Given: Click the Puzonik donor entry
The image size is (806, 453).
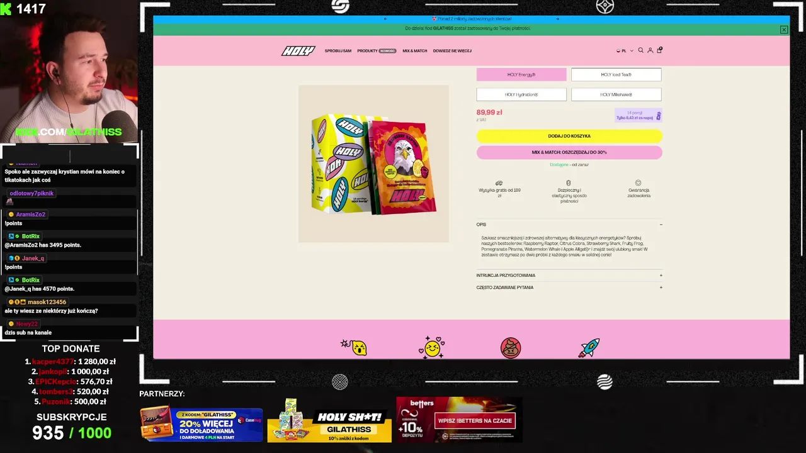Looking at the screenshot, I should (71, 402).
